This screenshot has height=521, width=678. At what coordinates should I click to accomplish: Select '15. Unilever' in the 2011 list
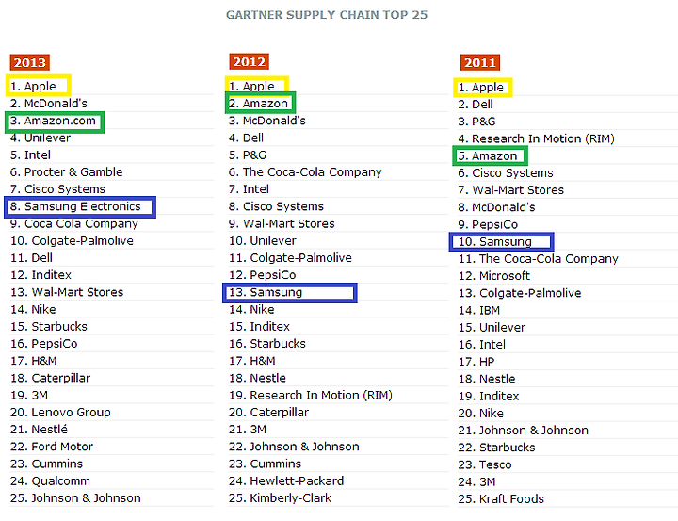(x=492, y=327)
